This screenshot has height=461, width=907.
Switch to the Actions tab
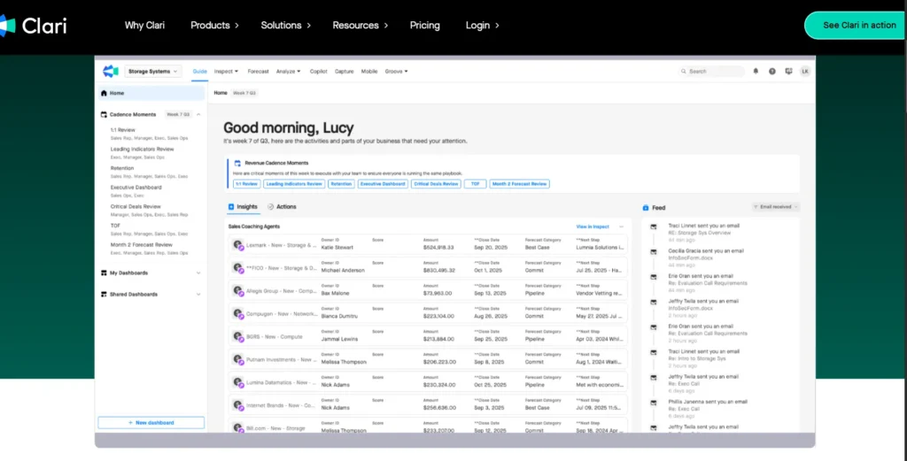[x=282, y=207]
